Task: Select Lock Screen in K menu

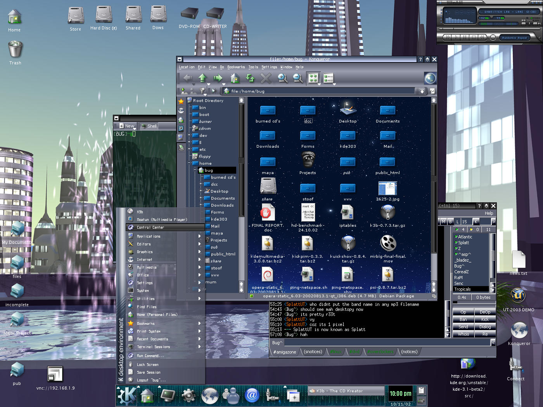Action: (166, 364)
